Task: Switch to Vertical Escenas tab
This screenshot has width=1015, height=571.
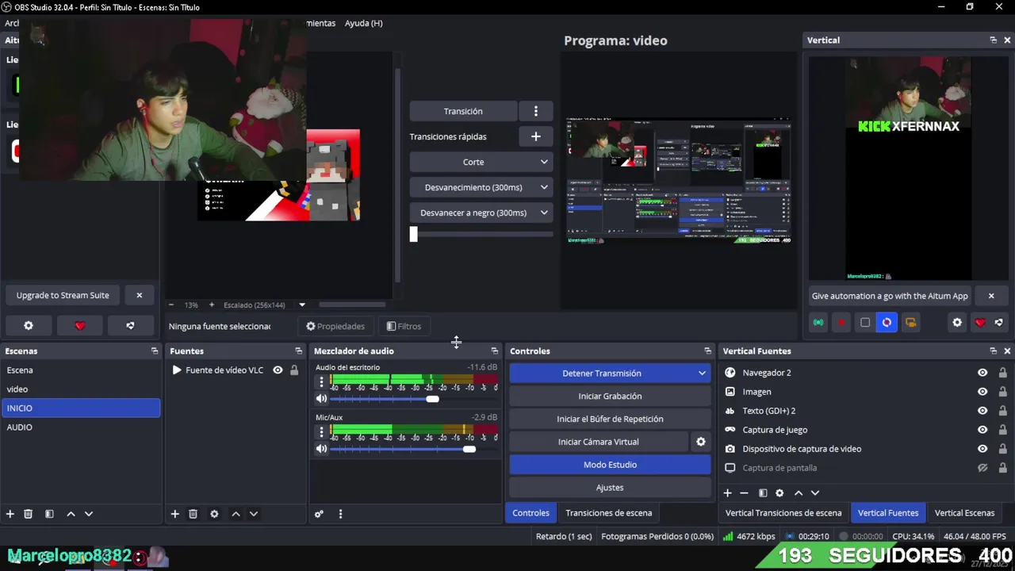Action: [x=964, y=513]
